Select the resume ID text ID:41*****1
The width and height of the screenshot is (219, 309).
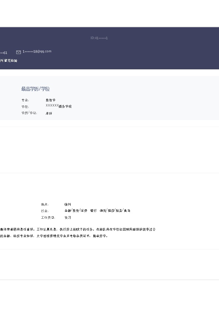[99, 38]
